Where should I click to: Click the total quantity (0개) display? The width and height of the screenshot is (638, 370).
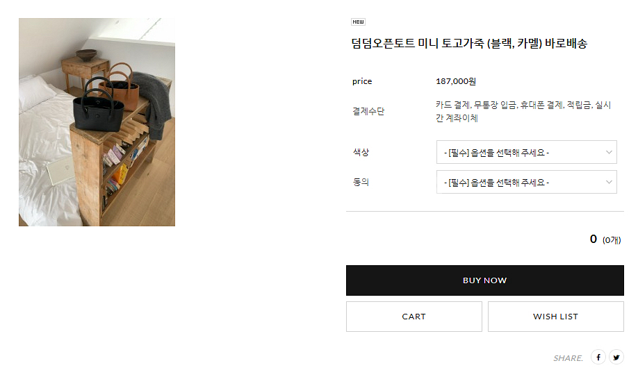click(611, 240)
